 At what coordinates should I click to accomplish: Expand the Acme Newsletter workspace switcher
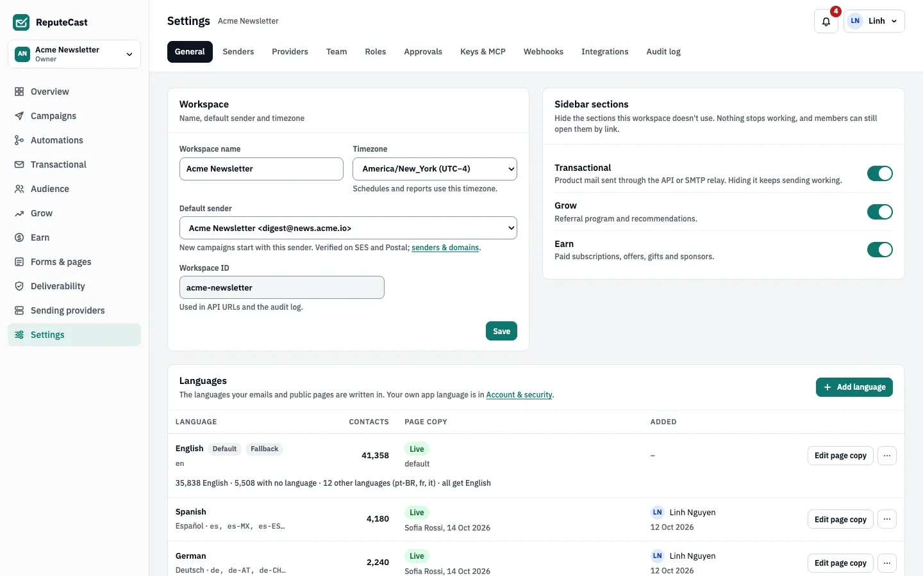(x=74, y=54)
